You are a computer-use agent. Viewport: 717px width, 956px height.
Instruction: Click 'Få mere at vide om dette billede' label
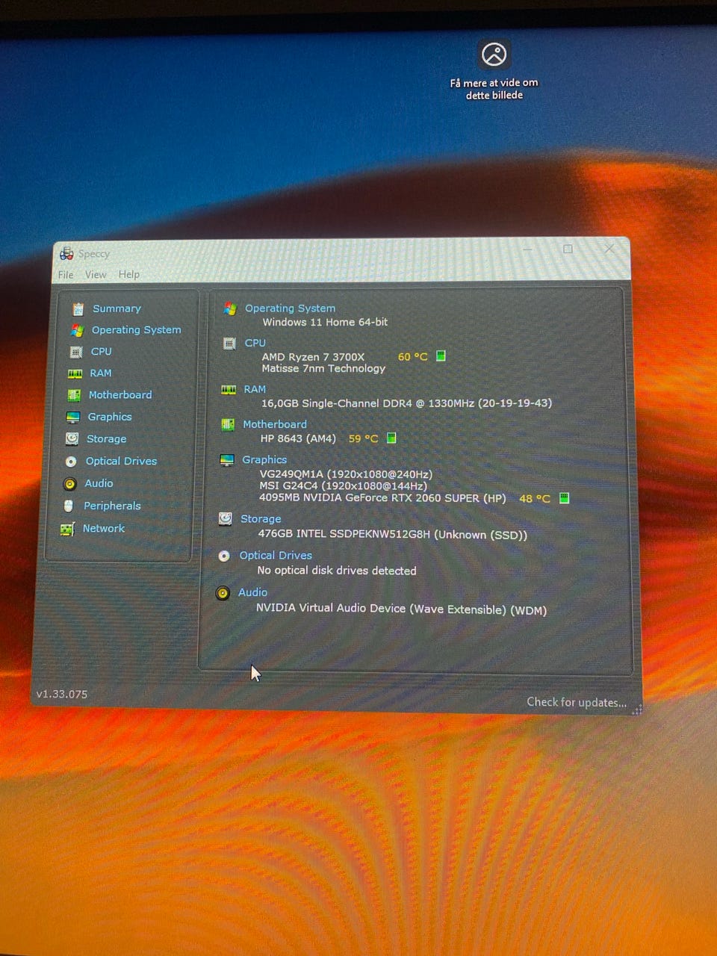[x=494, y=89]
